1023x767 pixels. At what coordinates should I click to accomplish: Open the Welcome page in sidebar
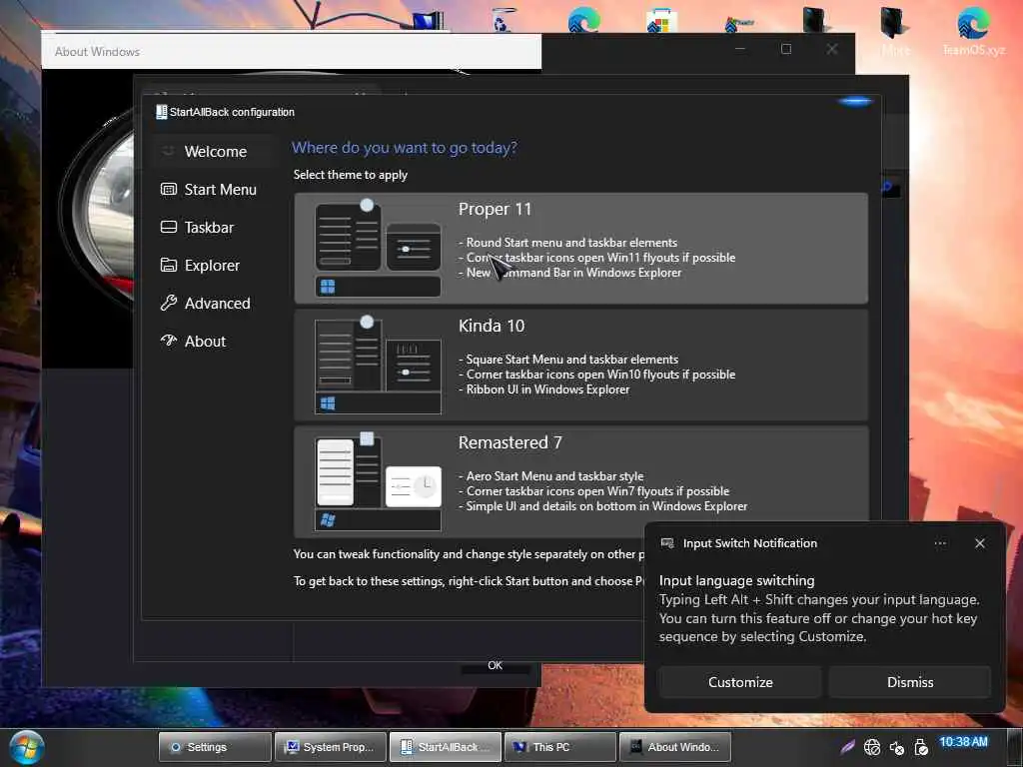point(216,152)
